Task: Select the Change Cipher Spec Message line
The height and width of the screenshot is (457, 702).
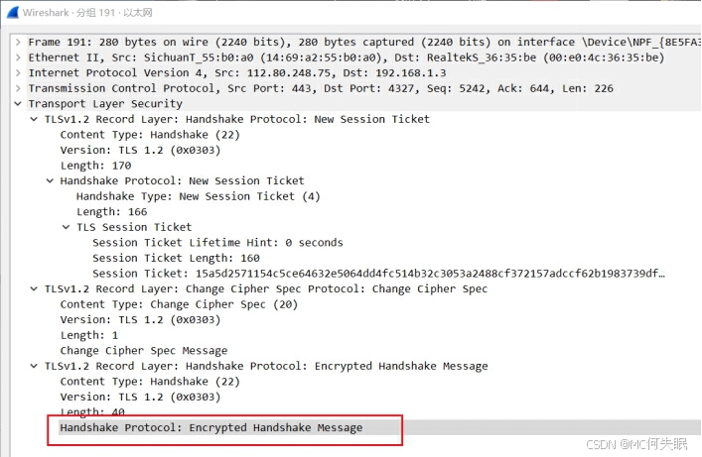Action: click(x=143, y=350)
